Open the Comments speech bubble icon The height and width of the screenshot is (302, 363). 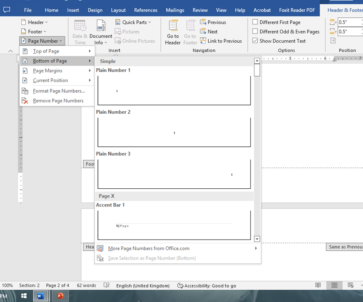6,10
